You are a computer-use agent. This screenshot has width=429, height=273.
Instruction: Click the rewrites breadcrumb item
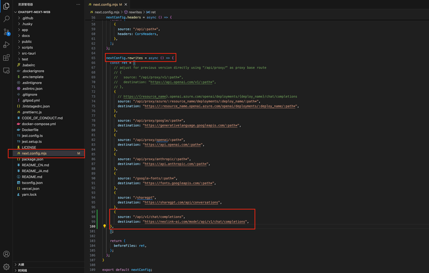tap(135, 12)
